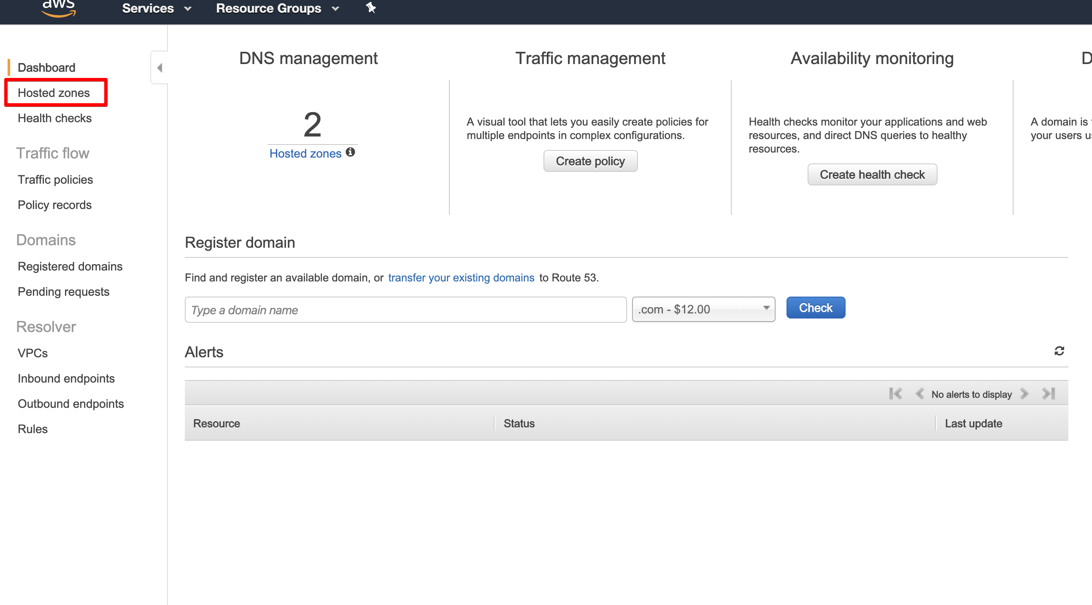
Task: Go to next alerts page
Action: point(1024,394)
